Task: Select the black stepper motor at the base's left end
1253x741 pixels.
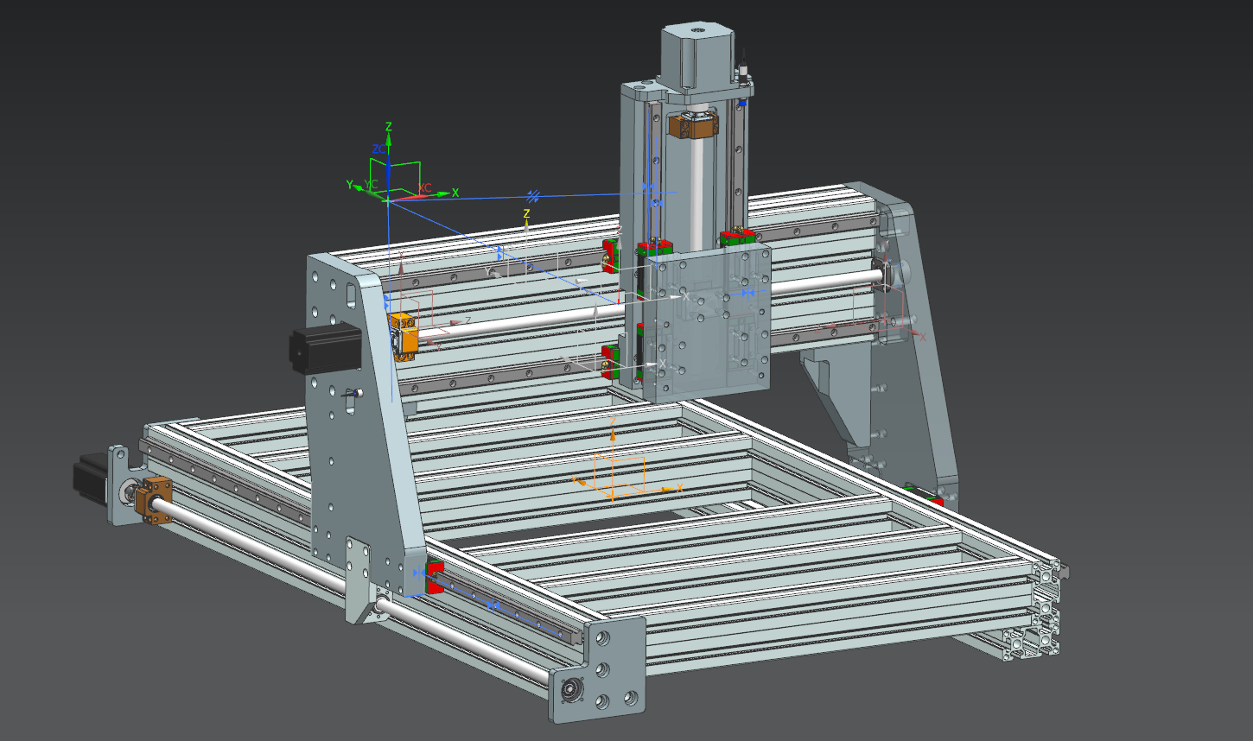Action: (x=90, y=480)
